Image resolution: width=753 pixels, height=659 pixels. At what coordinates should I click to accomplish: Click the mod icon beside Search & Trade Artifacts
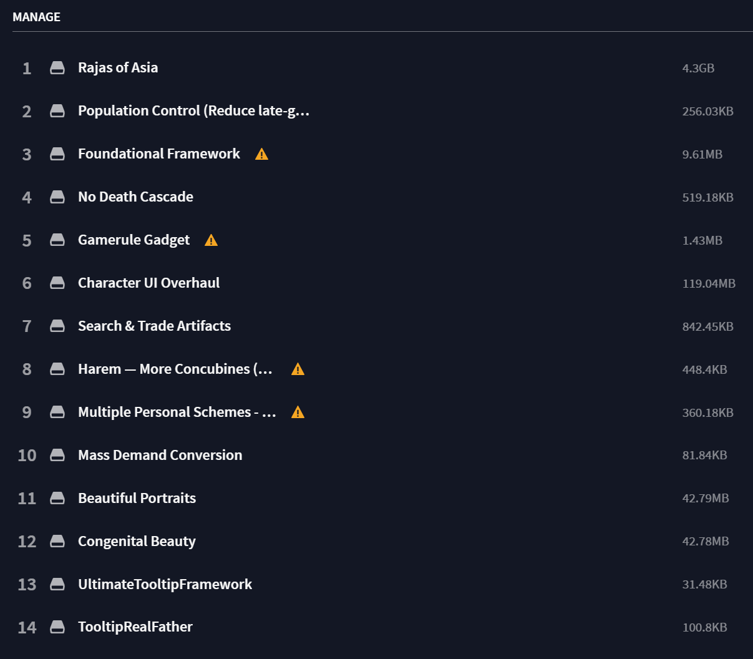tap(57, 326)
